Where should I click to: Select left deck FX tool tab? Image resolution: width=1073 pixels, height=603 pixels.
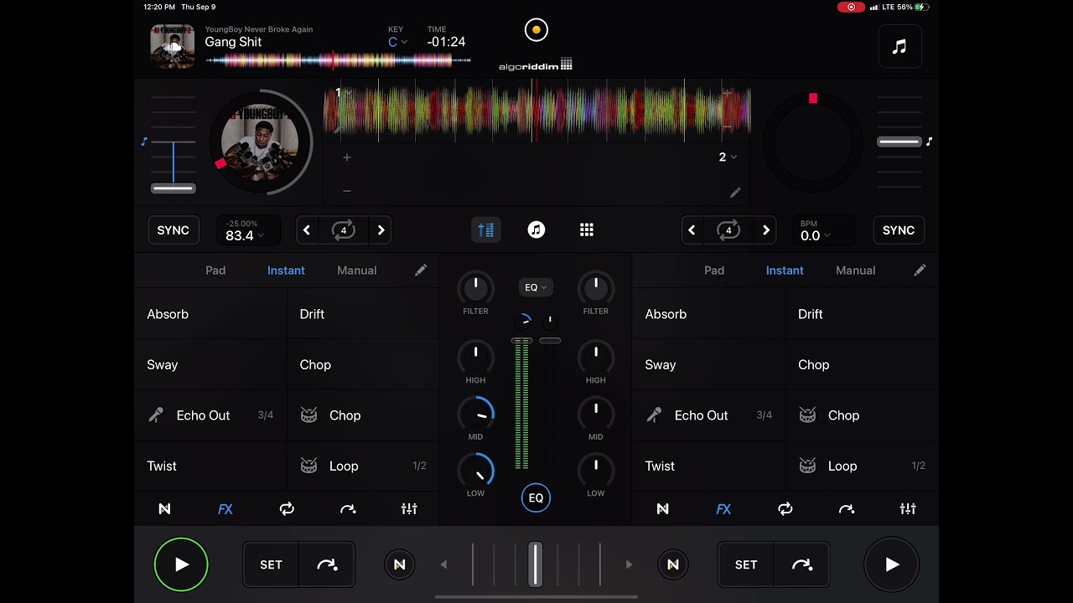pos(225,508)
